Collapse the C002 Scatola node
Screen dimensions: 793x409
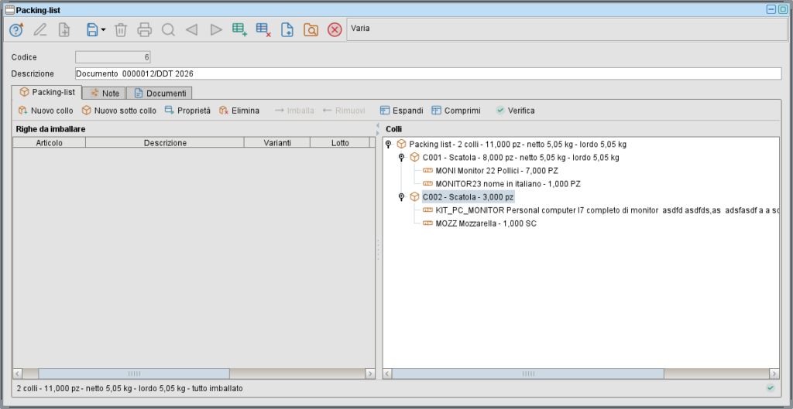pos(402,197)
